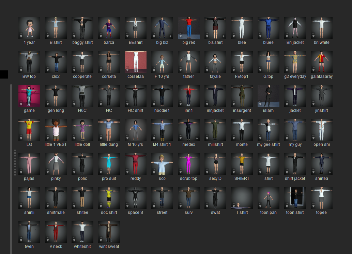Pick the 'blee' white outfit
Screen dimensions: 352x254
242,28
